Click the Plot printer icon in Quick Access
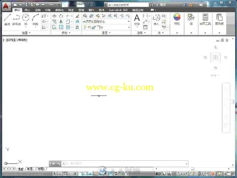Viewport: 237px width, 178px height. (x=37, y=5)
